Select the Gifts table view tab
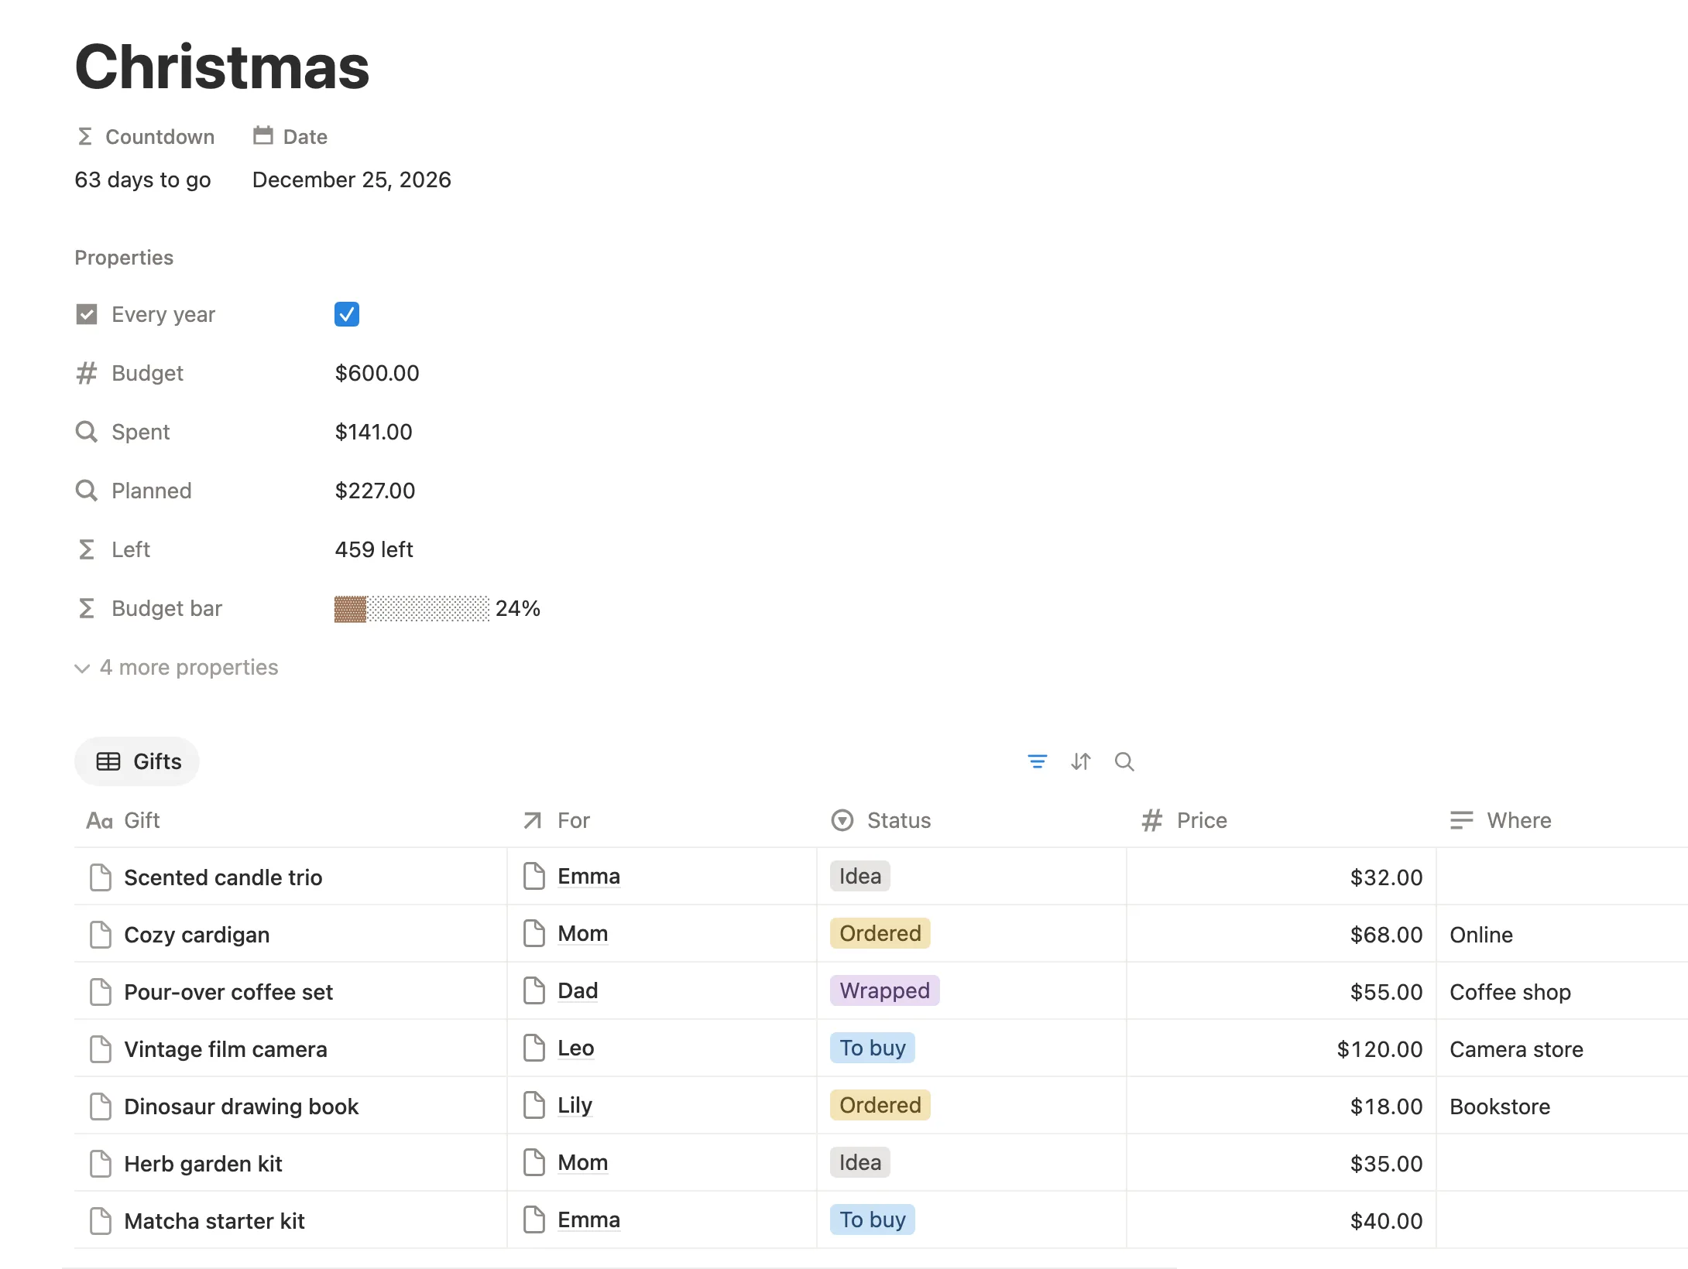This screenshot has height=1269, width=1688. (x=137, y=761)
